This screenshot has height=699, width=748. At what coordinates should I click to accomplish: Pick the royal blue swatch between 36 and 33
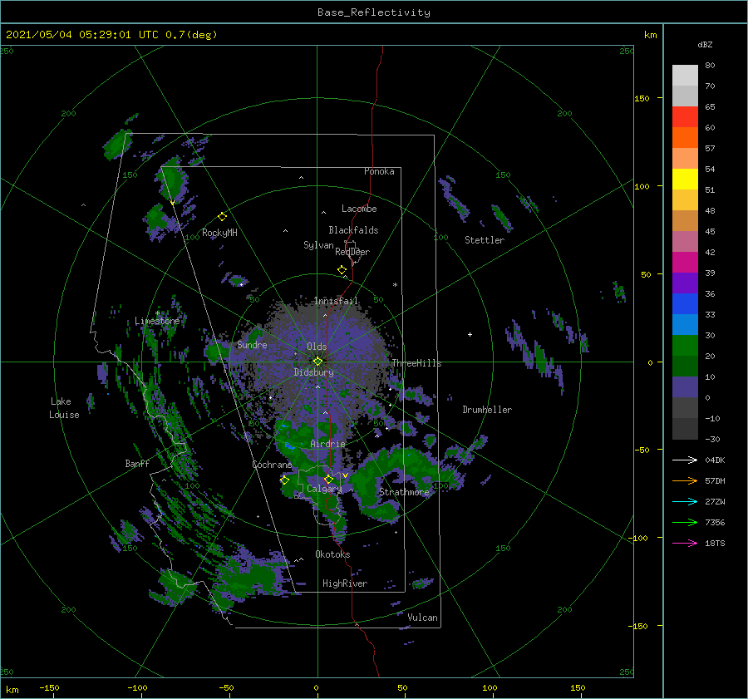point(685,304)
